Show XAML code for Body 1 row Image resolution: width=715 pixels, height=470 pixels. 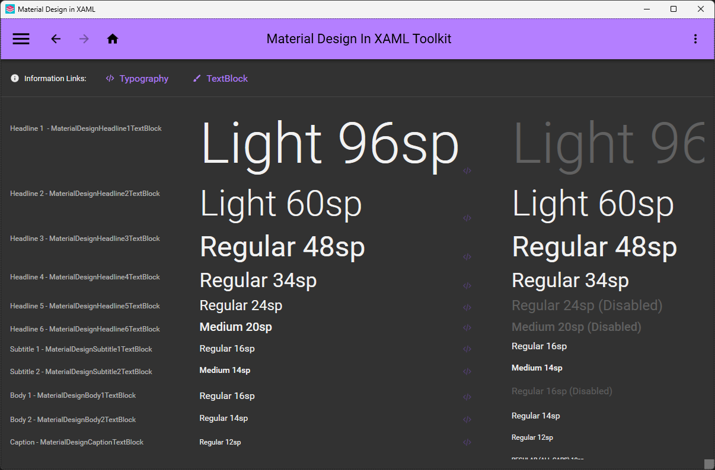467,397
